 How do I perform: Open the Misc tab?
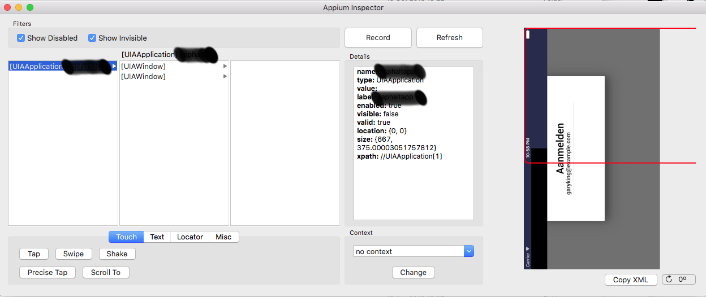(x=223, y=237)
